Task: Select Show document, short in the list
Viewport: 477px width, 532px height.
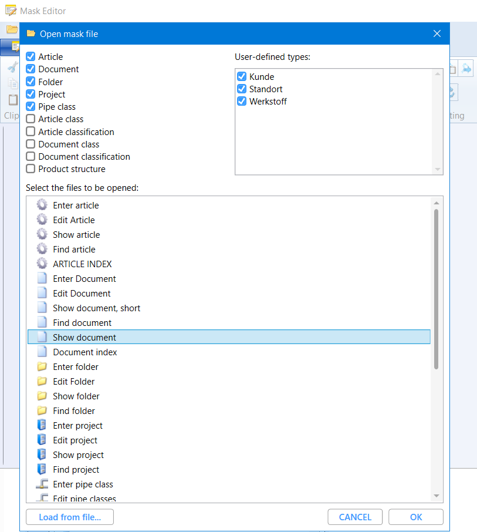Action: (x=96, y=308)
